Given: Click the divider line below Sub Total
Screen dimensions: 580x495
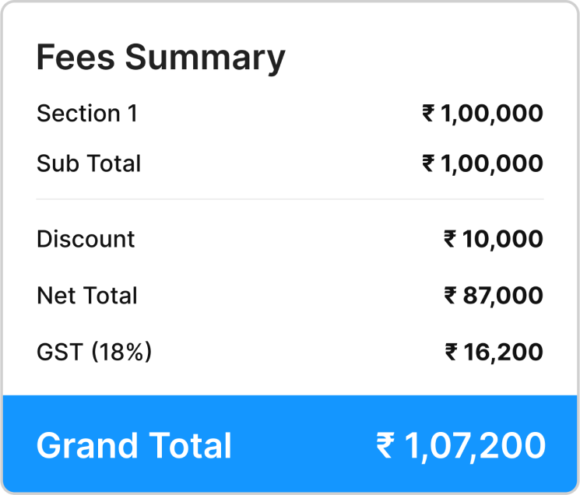Looking at the screenshot, I should point(290,199).
